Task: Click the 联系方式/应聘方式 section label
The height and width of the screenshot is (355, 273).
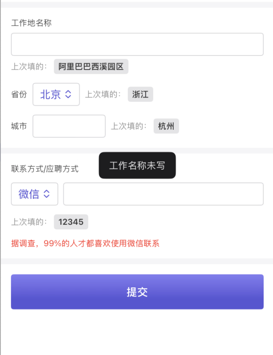Action: coord(45,169)
